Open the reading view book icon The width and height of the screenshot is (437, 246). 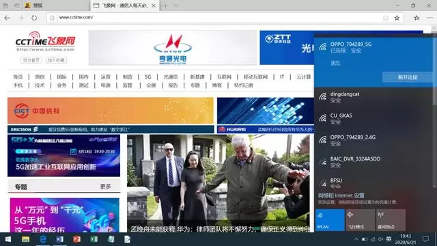(x=386, y=18)
